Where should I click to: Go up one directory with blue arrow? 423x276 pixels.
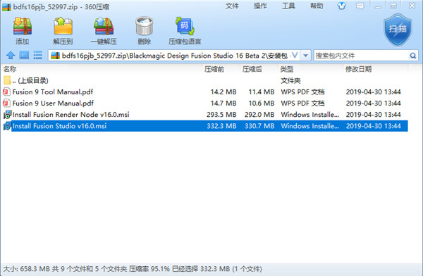(11, 55)
